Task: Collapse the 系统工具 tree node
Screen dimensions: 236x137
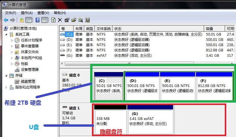Action: pyautogui.click(x=6, y=35)
